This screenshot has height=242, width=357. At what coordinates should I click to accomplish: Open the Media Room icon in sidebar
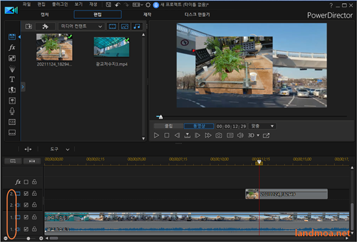tap(12, 36)
